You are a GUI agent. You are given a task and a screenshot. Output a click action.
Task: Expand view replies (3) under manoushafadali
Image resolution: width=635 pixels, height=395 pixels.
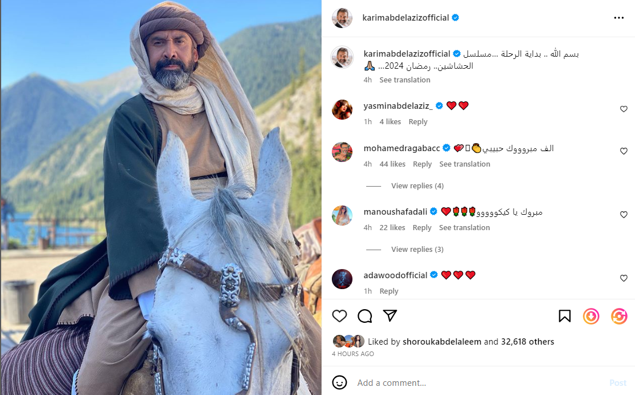(417, 250)
